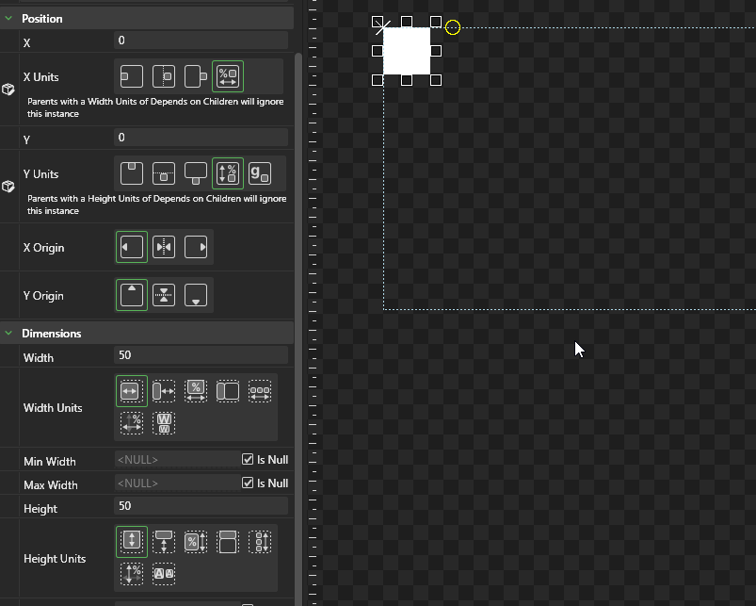Viewport: 756px width, 606px height.
Task: Select absolute Height Units option
Action: click(132, 542)
